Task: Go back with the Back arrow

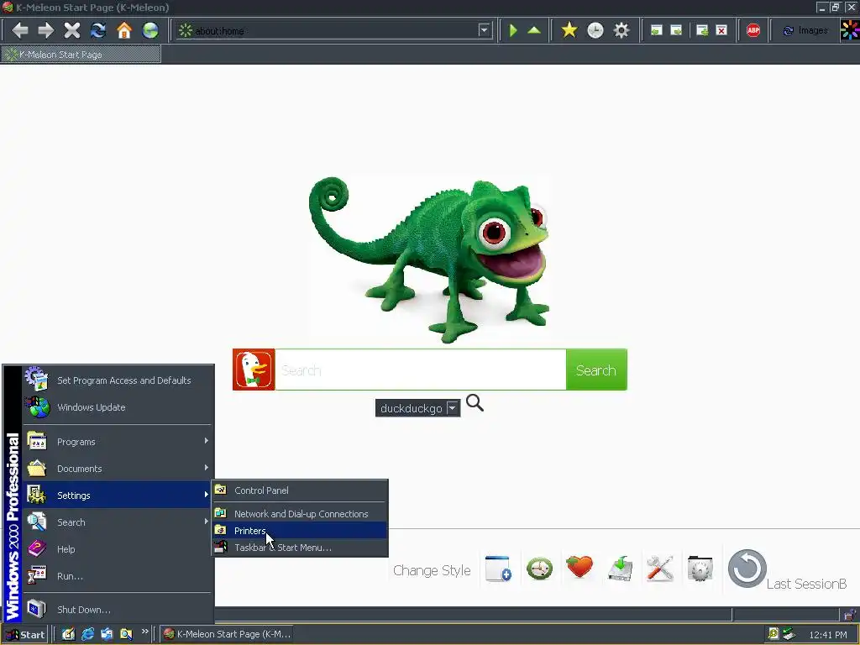Action: tap(20, 30)
